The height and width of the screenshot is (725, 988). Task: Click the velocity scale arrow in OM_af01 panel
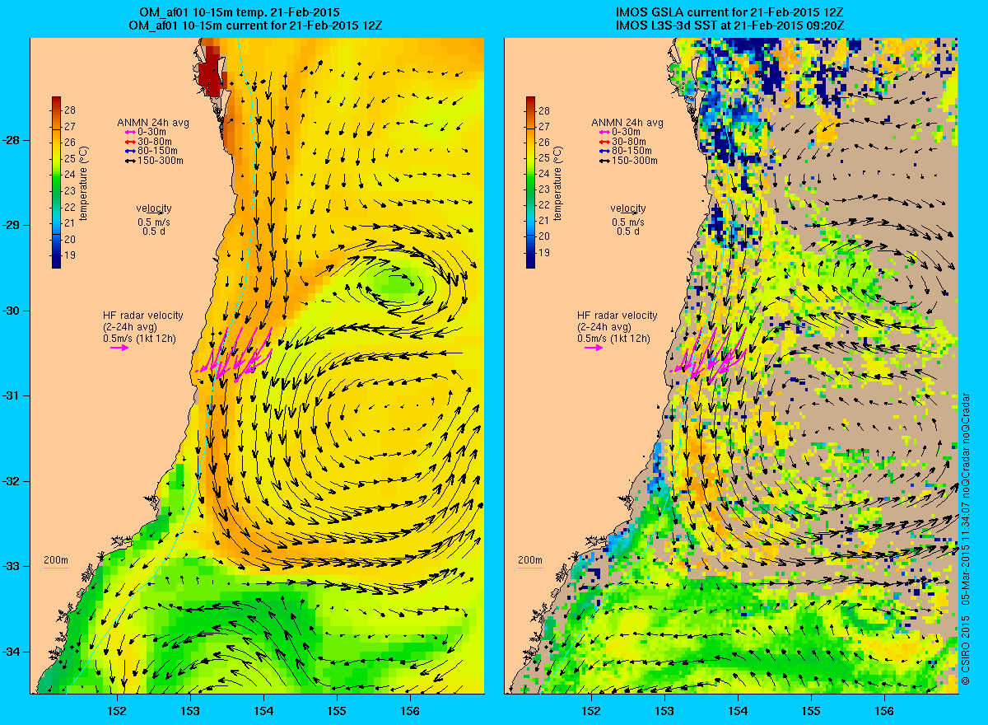click(155, 213)
